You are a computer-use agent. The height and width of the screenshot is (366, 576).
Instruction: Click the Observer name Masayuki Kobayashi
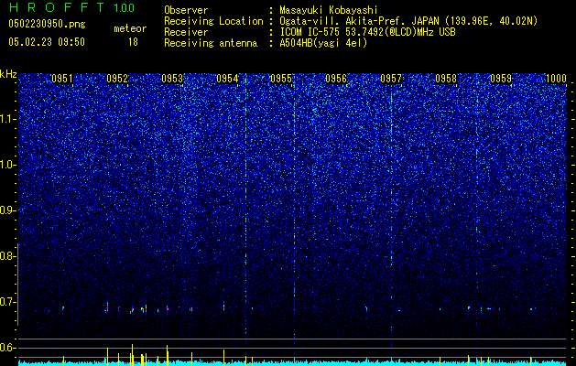(329, 10)
